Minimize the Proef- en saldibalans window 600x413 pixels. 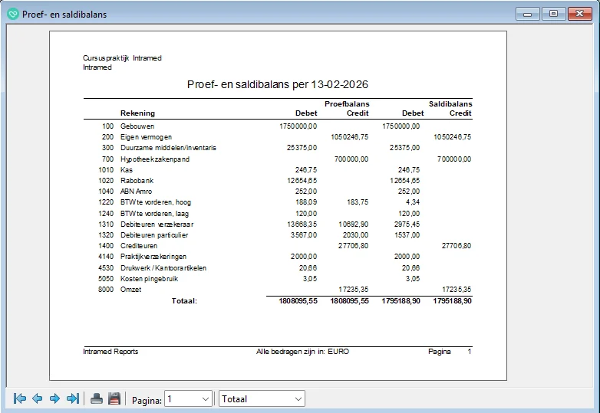(527, 14)
